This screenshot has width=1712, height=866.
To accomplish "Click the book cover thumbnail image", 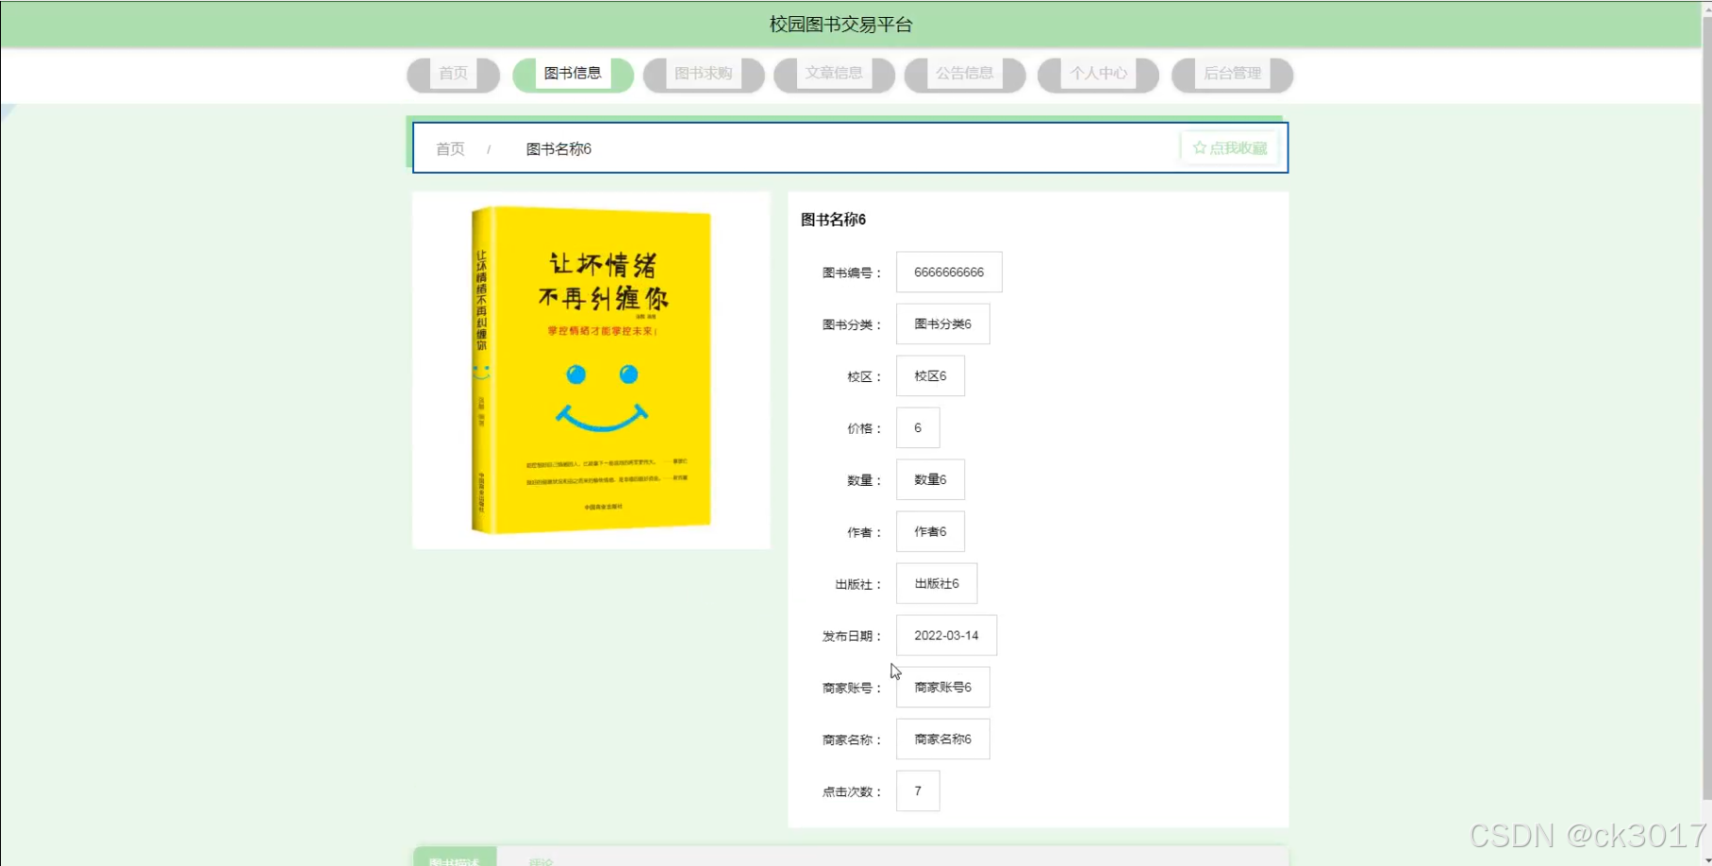I will point(590,369).
